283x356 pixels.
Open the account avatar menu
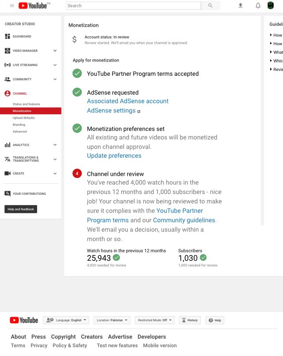tap(271, 5)
